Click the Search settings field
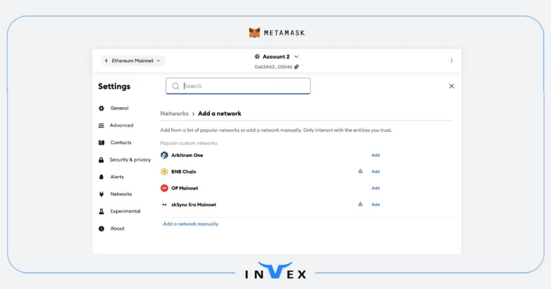The width and height of the screenshot is (551, 289). [x=238, y=86]
